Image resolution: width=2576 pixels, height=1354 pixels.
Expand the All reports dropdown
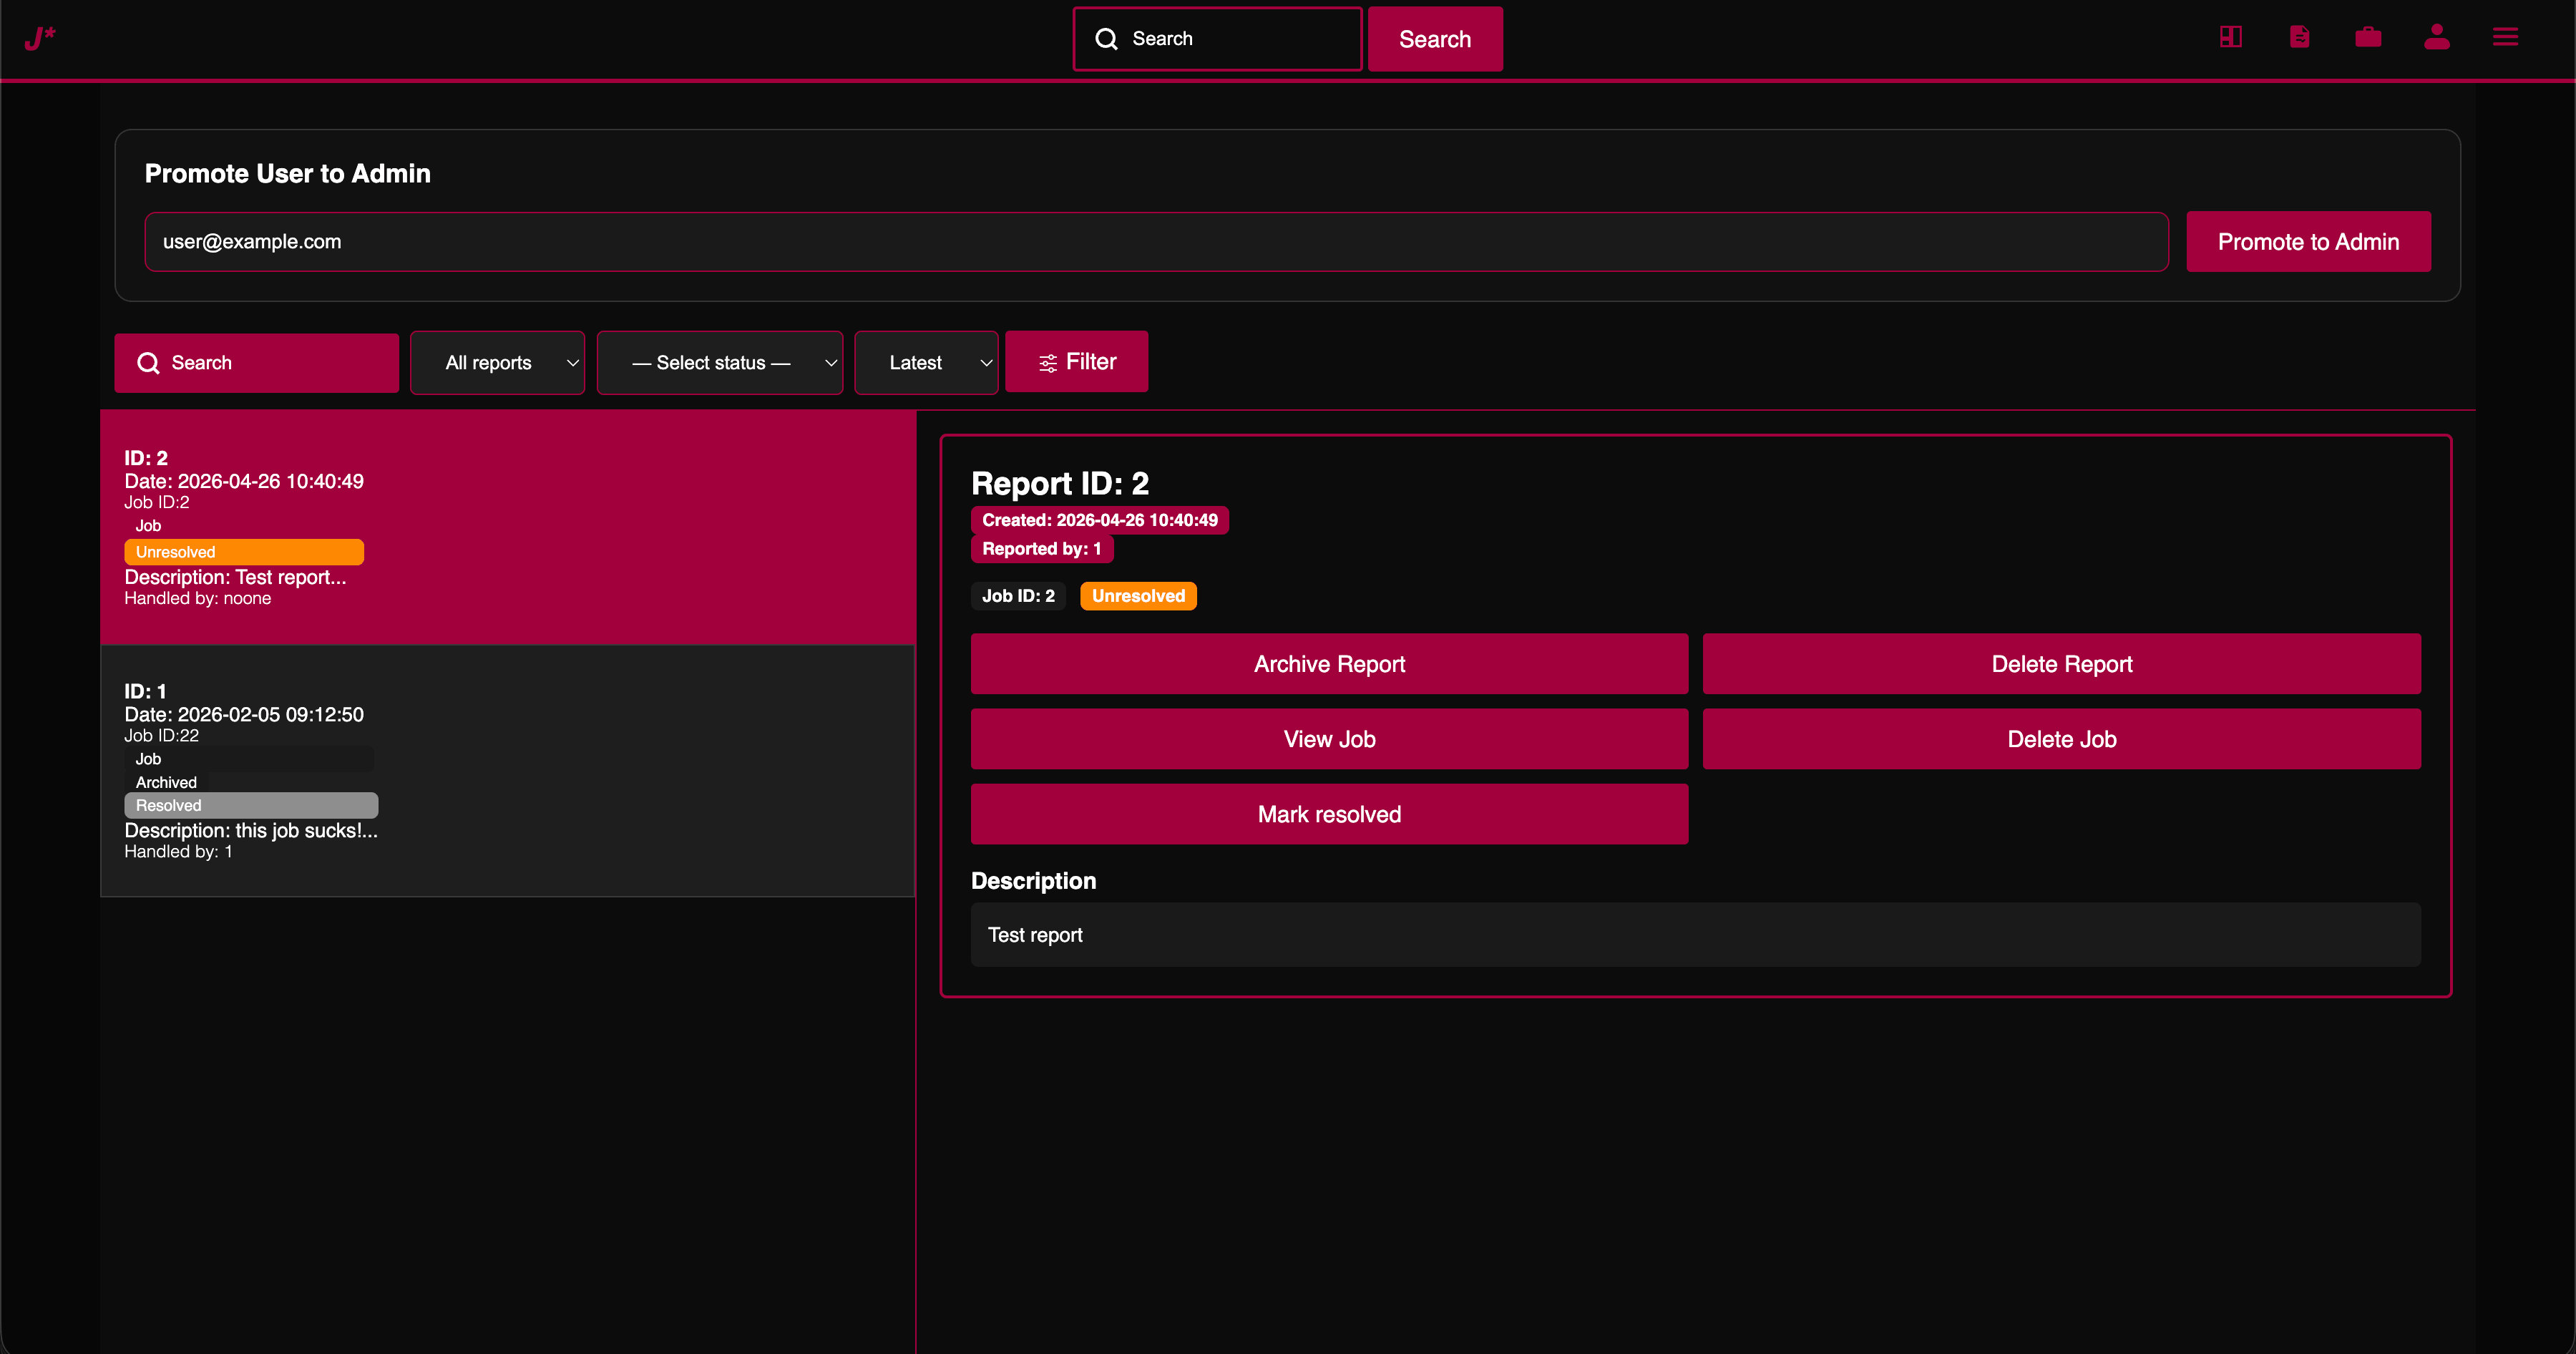497,363
